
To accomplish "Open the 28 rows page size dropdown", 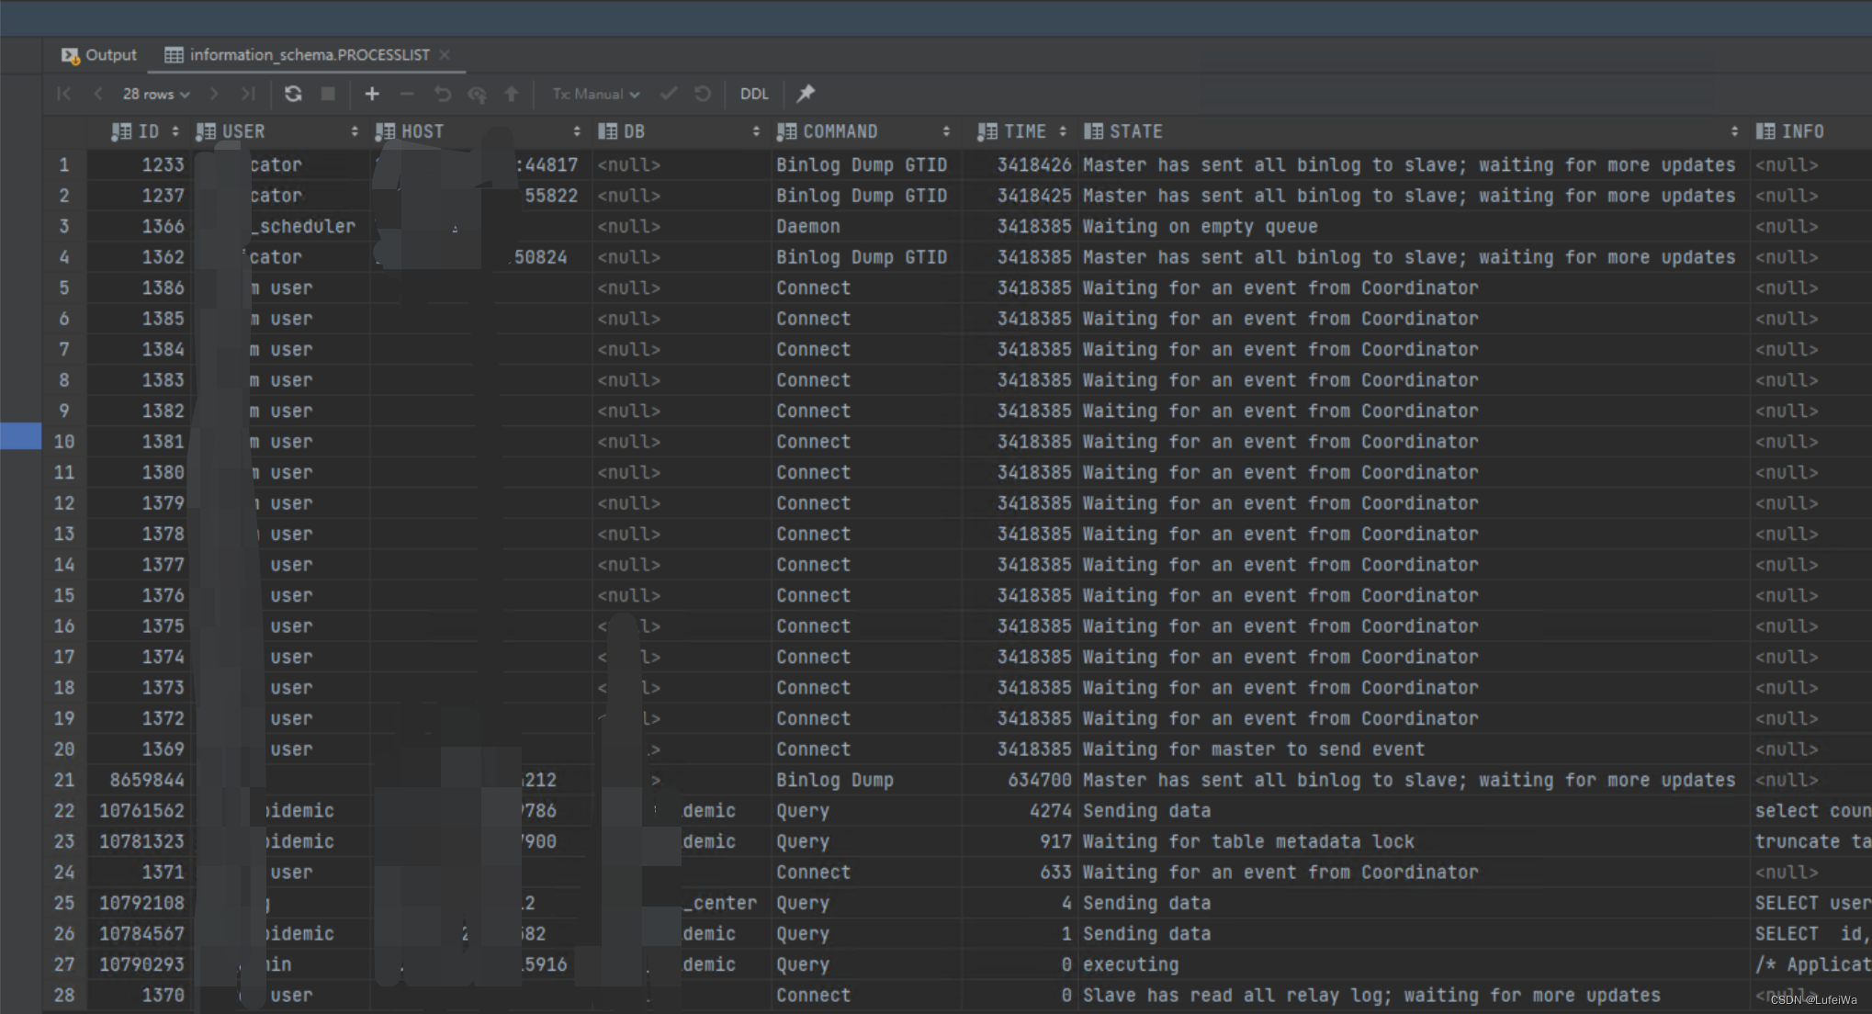I will coord(156,94).
